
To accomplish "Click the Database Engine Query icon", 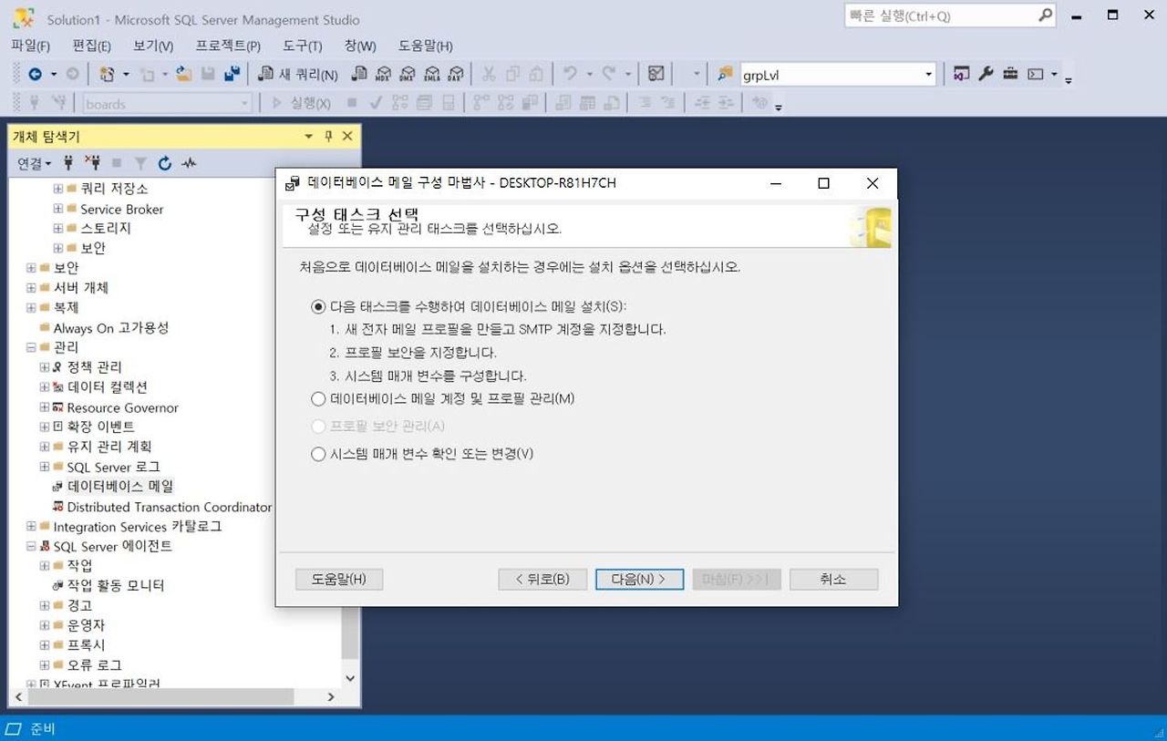I will [x=359, y=75].
